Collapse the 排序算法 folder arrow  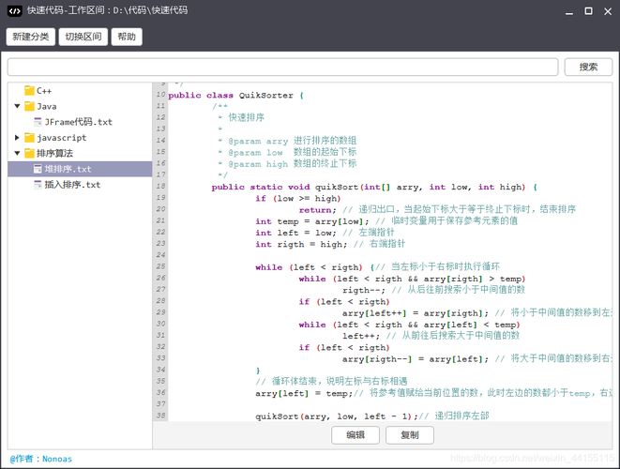tap(17, 153)
